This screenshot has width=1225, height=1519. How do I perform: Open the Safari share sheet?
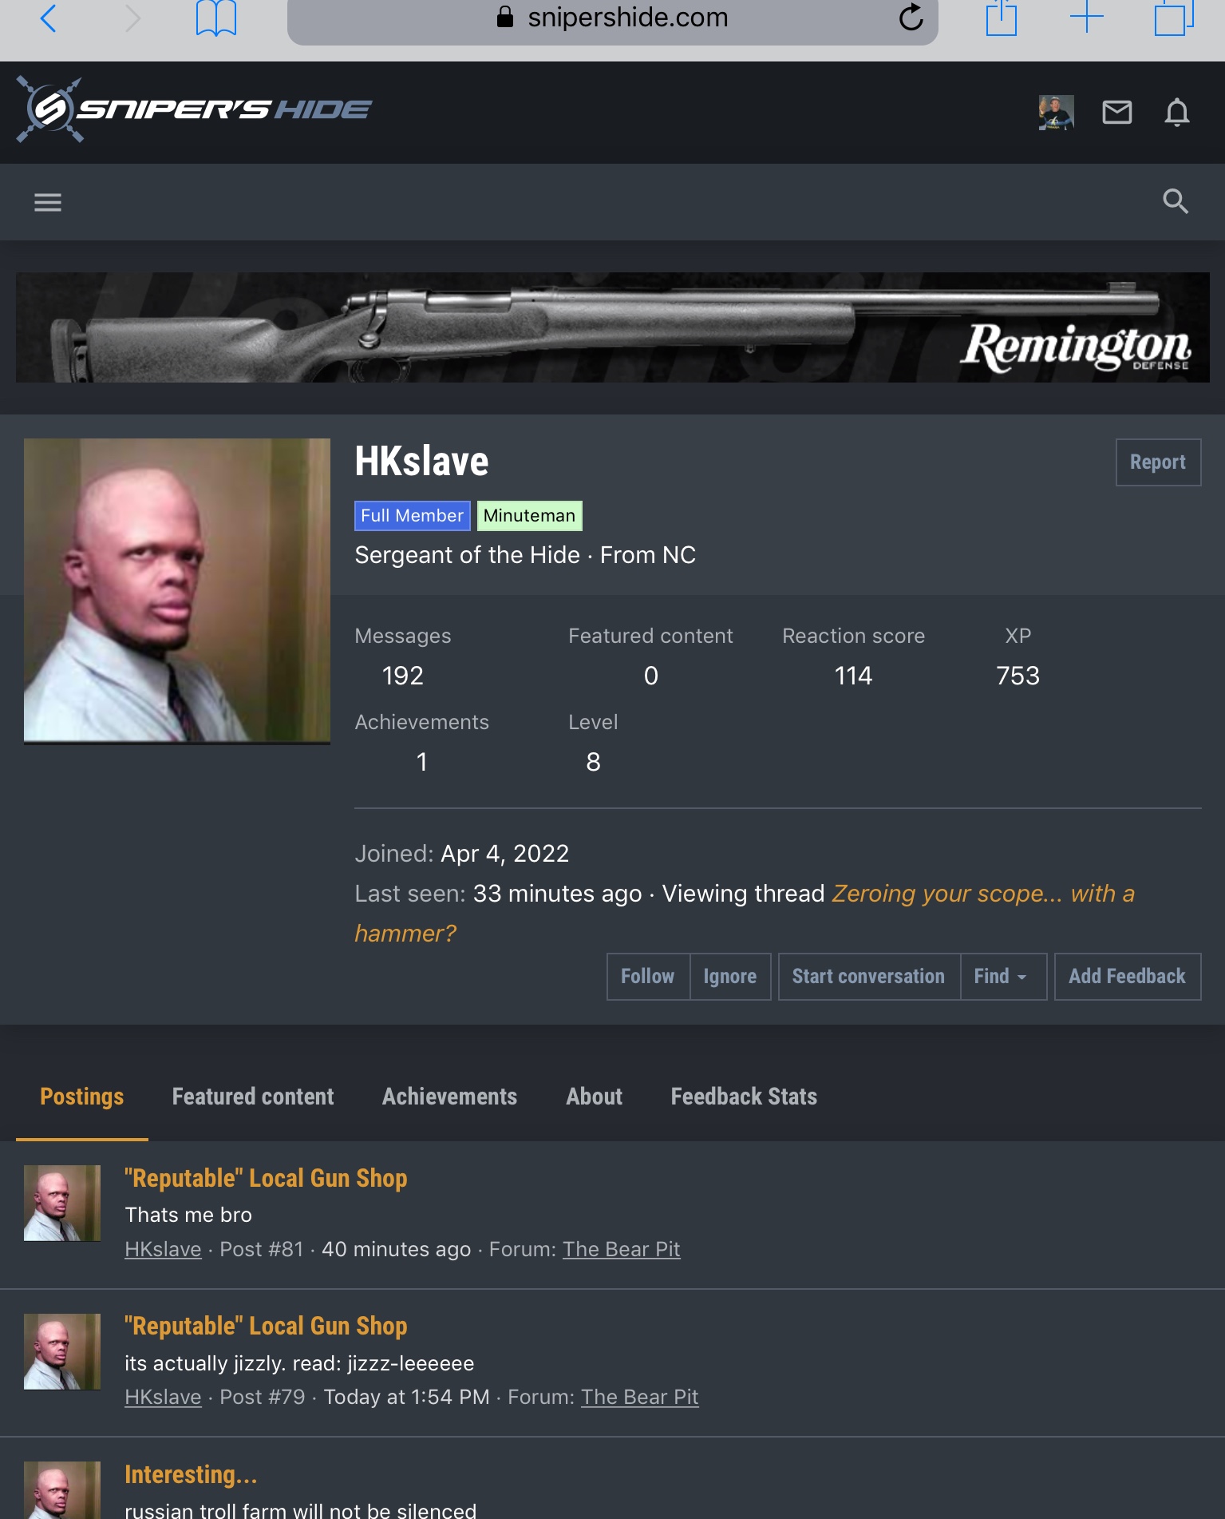click(x=1001, y=18)
